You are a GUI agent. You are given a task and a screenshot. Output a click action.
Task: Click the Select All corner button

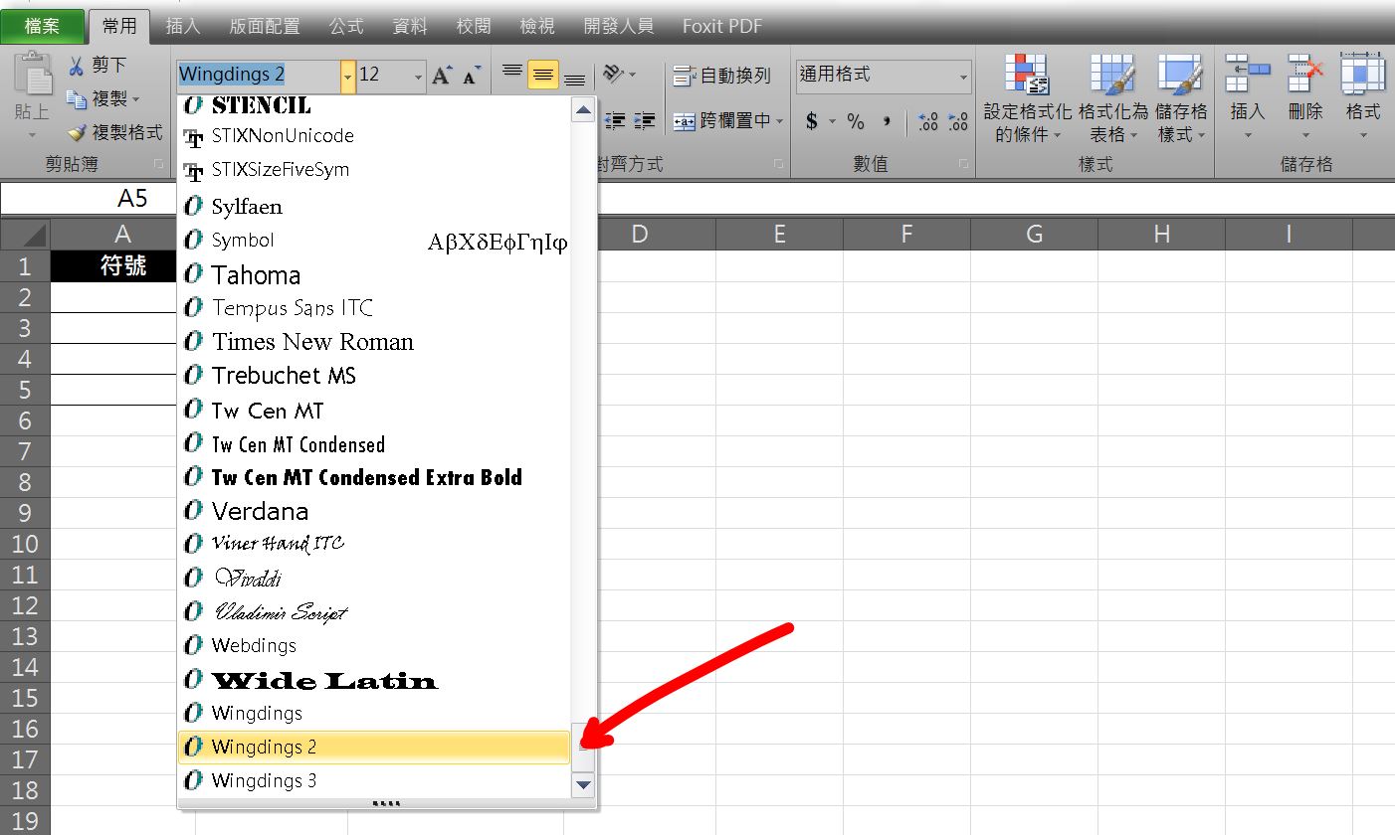pos(25,235)
